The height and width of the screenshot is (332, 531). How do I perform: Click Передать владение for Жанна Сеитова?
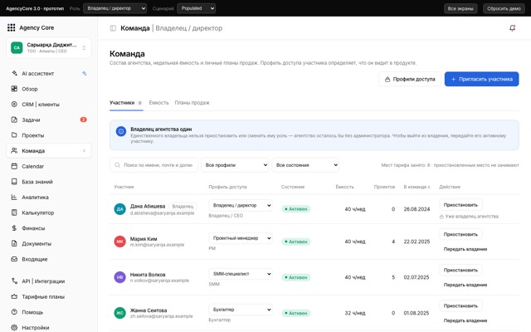[x=465, y=320]
